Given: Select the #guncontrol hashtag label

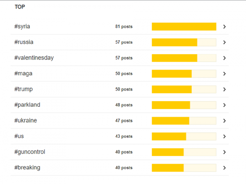Looking at the screenshot, I should 30,152.
